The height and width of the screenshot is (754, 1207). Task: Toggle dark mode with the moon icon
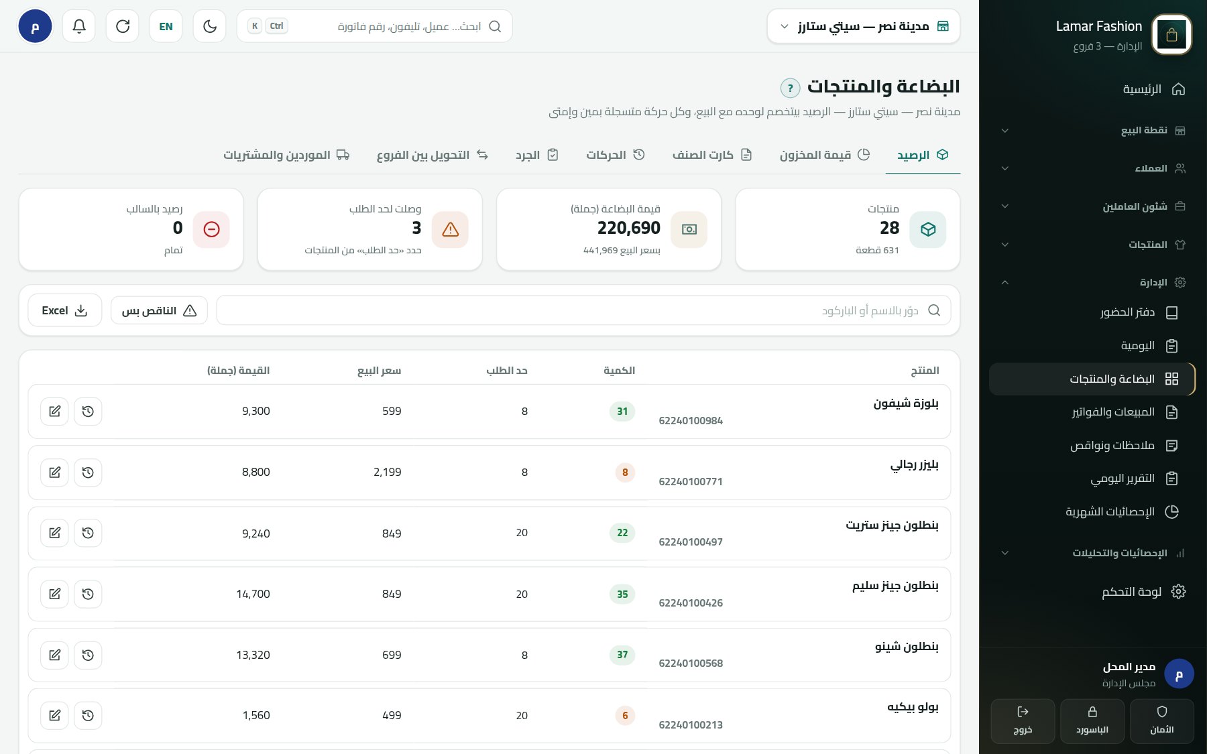click(x=210, y=26)
